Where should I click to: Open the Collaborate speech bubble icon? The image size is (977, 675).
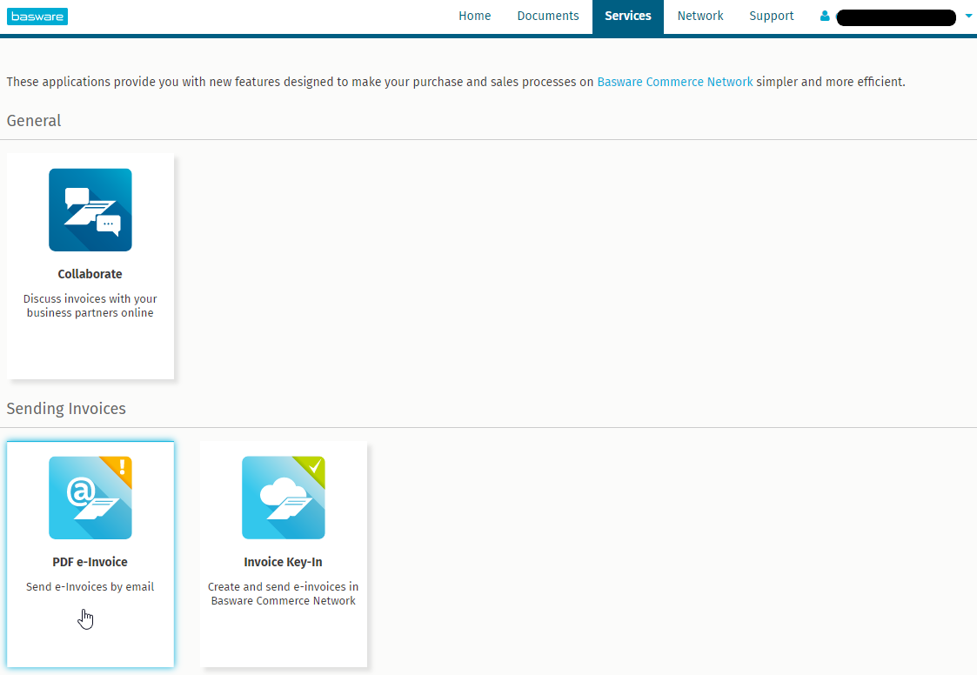click(x=90, y=210)
